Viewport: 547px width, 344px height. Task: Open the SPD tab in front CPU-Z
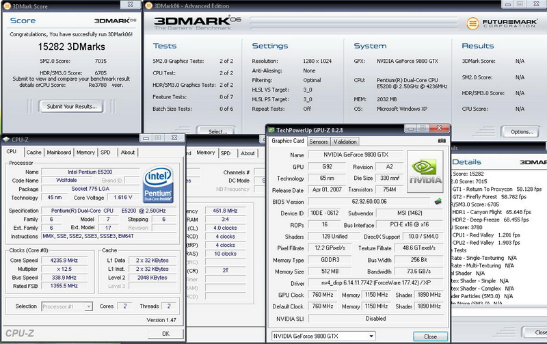[x=105, y=153]
